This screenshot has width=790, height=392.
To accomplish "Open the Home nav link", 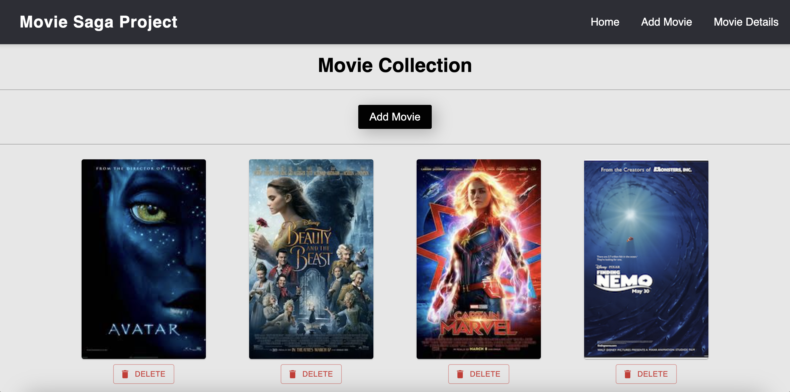I will coord(605,22).
